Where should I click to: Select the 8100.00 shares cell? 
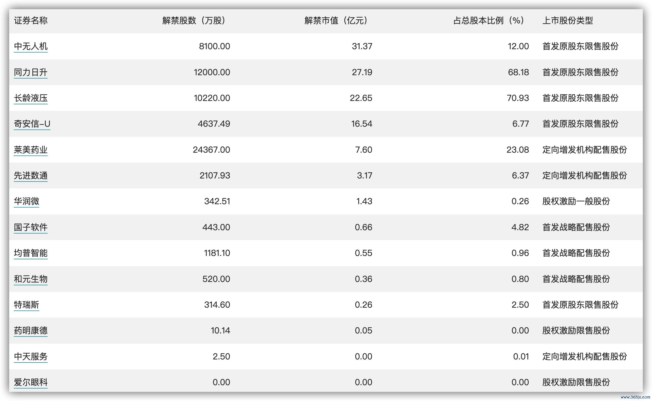[215, 46]
